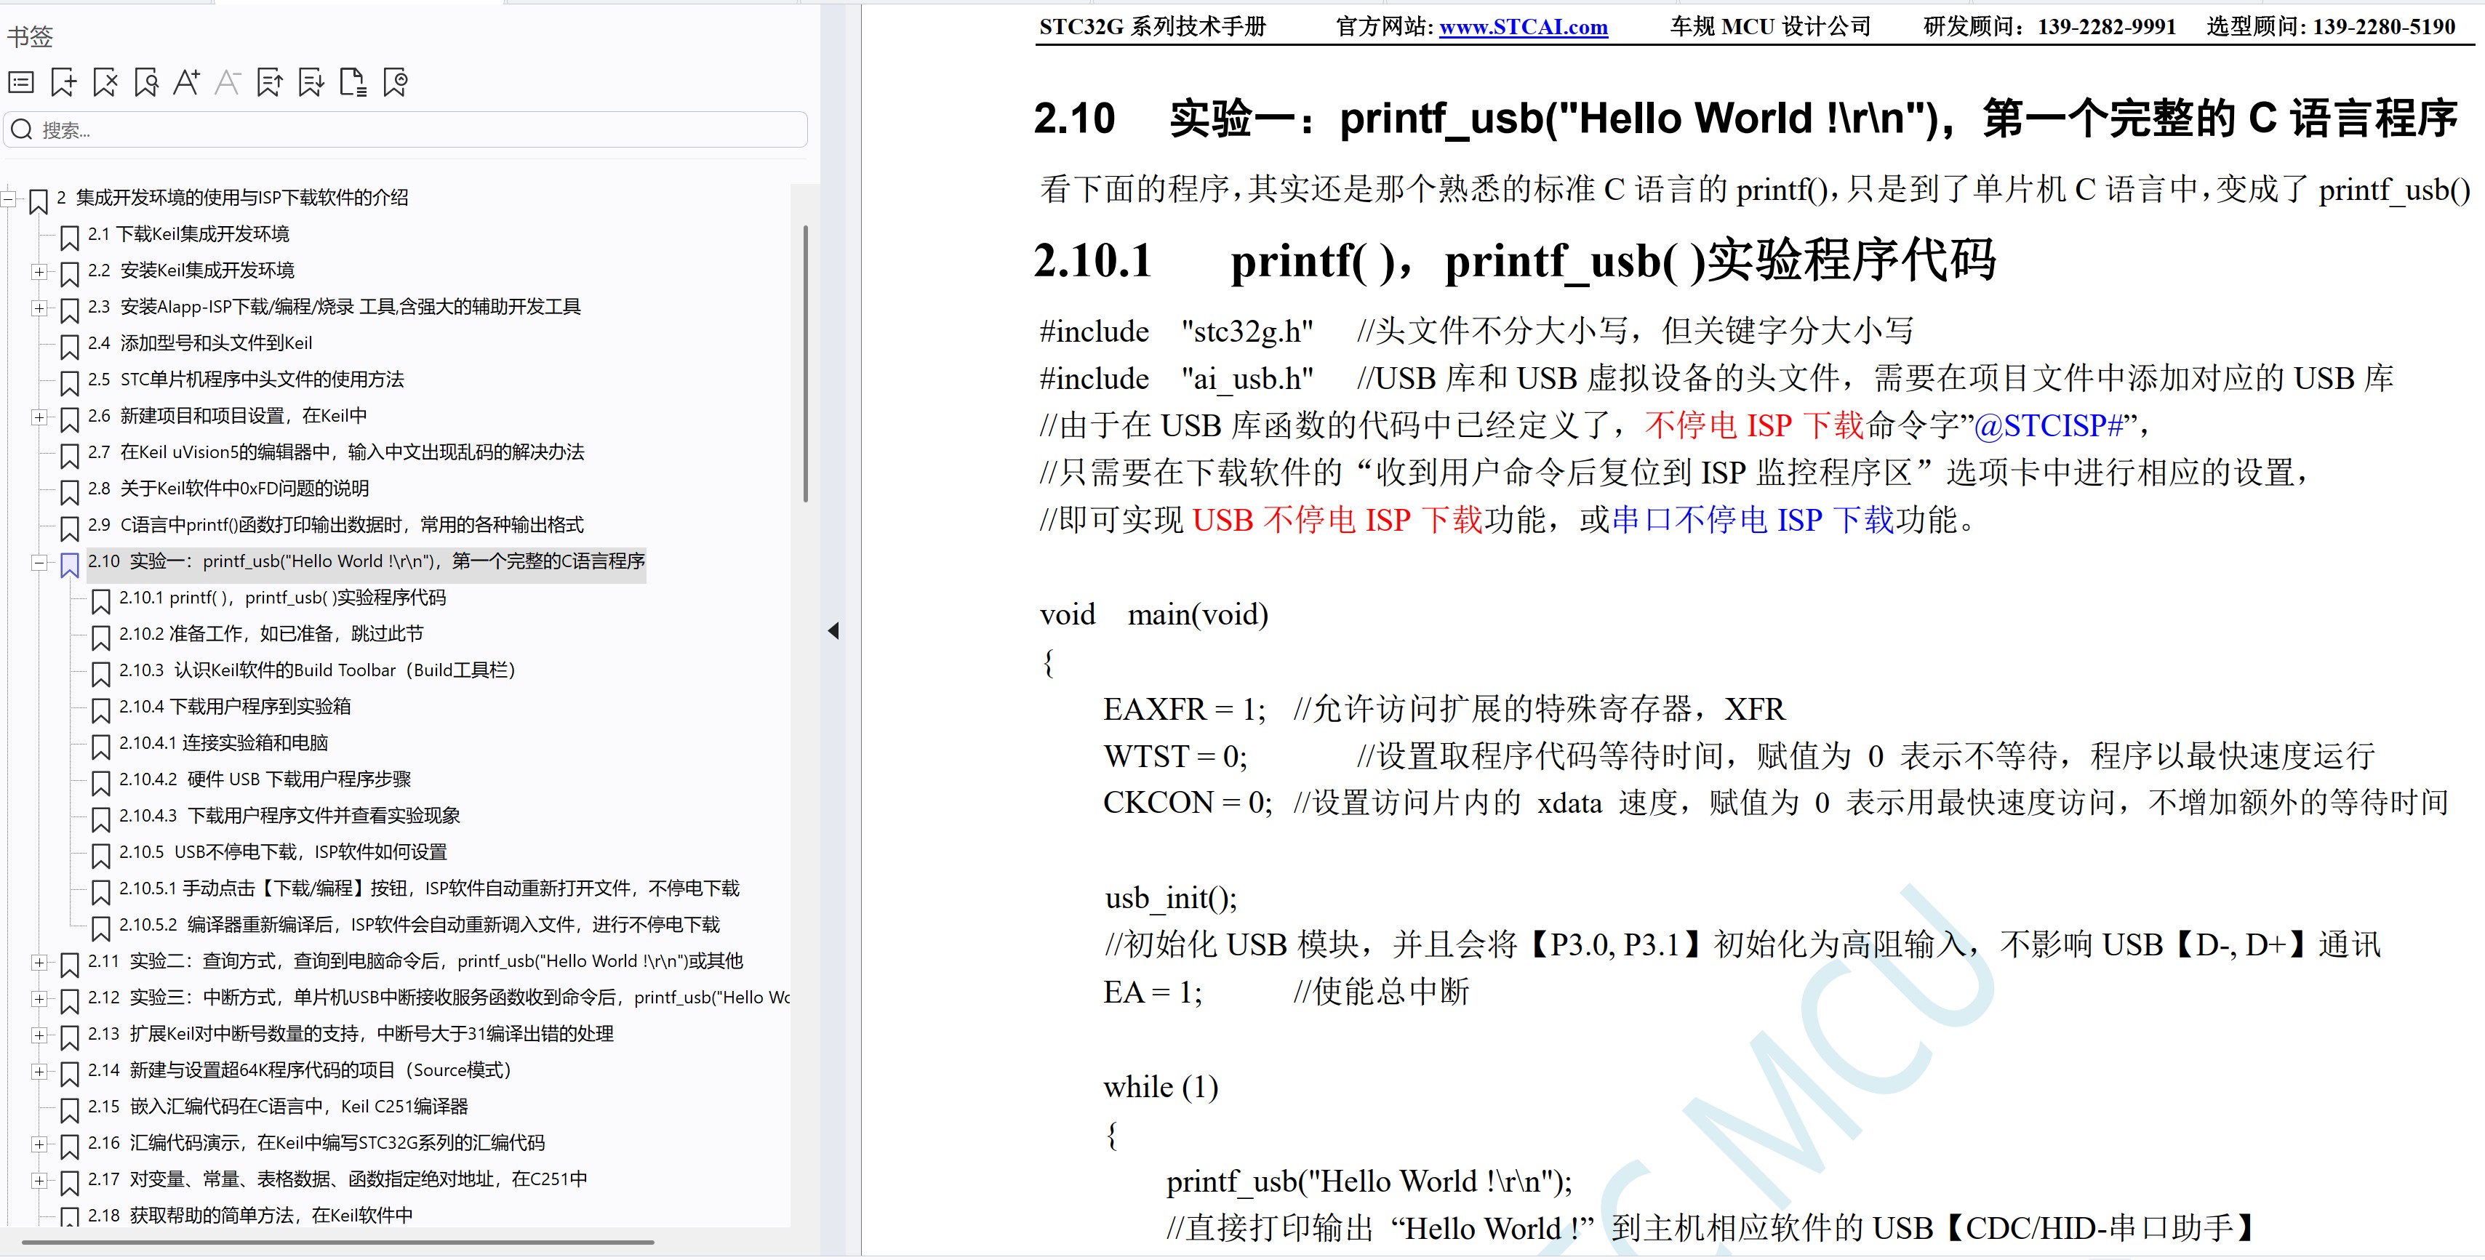The height and width of the screenshot is (1260, 2485).
Task: Click the bookmarks panel horizontal scrollbar
Action: [x=337, y=1242]
